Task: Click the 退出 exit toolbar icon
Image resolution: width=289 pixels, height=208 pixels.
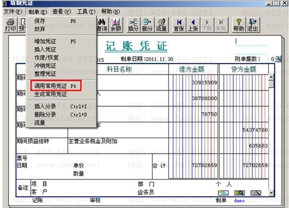Action: click(x=253, y=25)
